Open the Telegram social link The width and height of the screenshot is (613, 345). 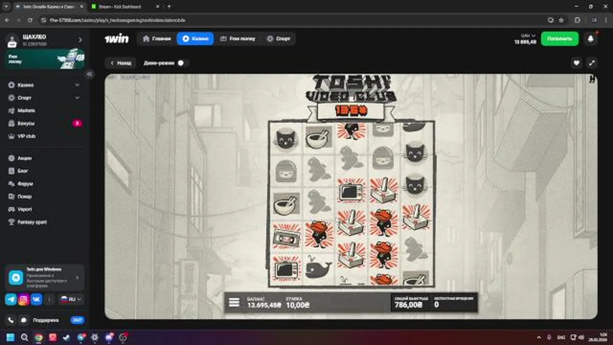click(11, 299)
